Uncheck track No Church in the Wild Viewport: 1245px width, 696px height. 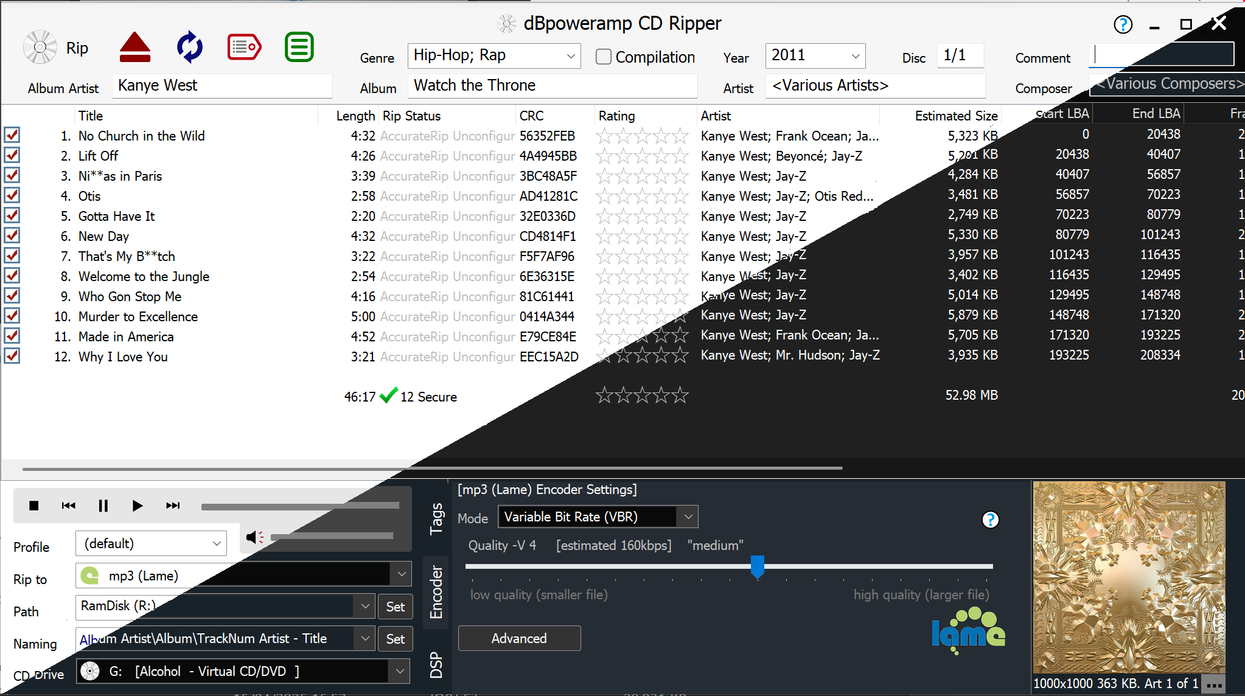coord(12,135)
